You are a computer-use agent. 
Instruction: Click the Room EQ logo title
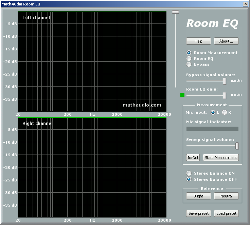pos(212,23)
